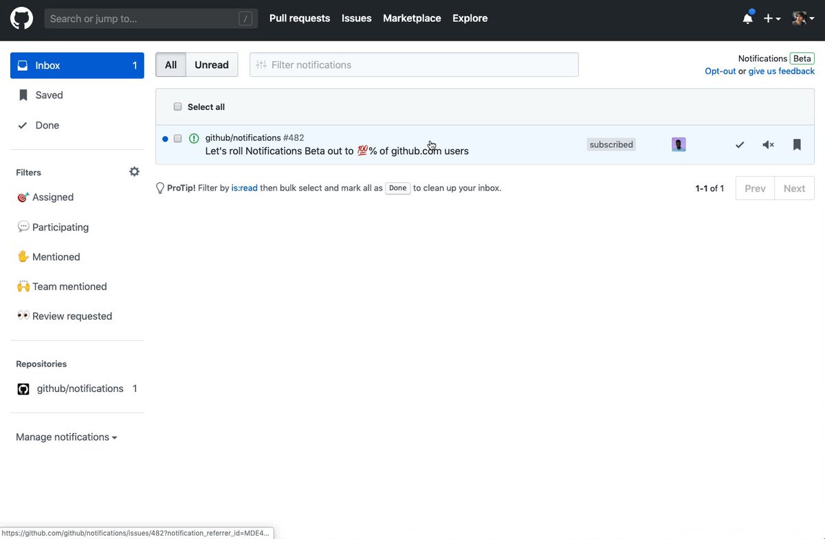Click the is:read filter link
Image resolution: width=825 pixels, height=539 pixels.
click(x=244, y=188)
